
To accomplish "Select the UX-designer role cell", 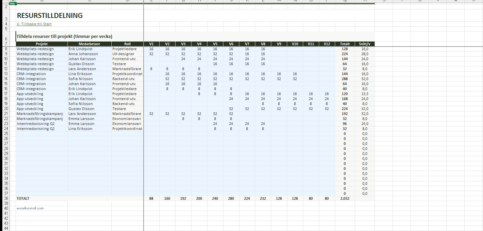I will (123, 54).
